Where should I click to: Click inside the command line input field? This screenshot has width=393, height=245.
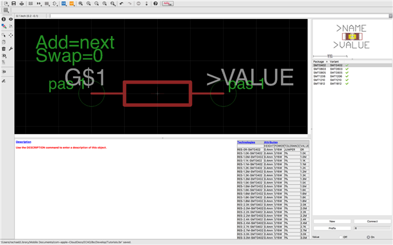click(219, 16)
